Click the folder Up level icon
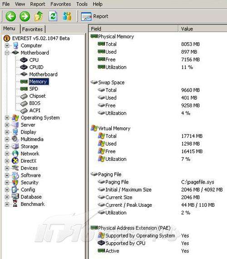The width and height of the screenshot is (227, 259). [x=39, y=16]
